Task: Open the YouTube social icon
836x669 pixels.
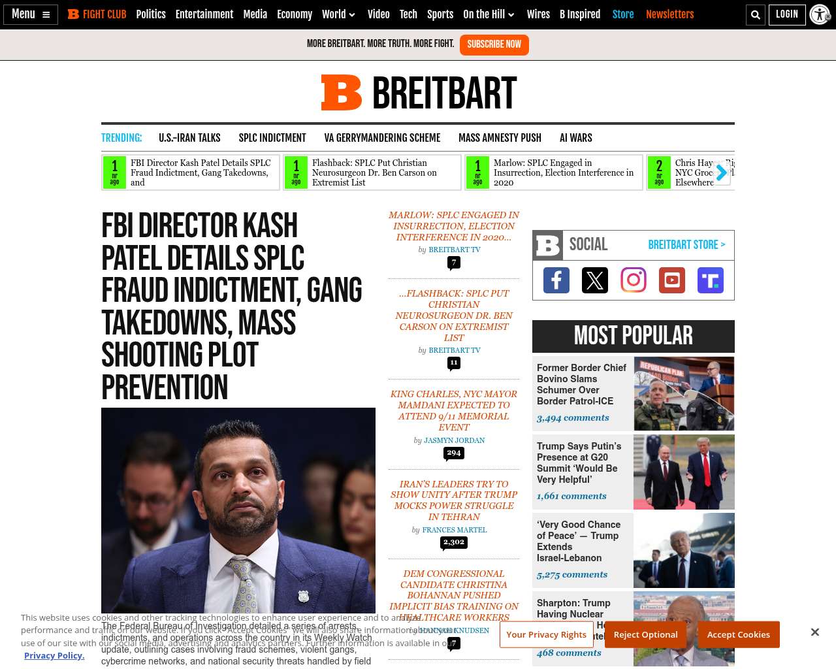Action: click(x=672, y=280)
